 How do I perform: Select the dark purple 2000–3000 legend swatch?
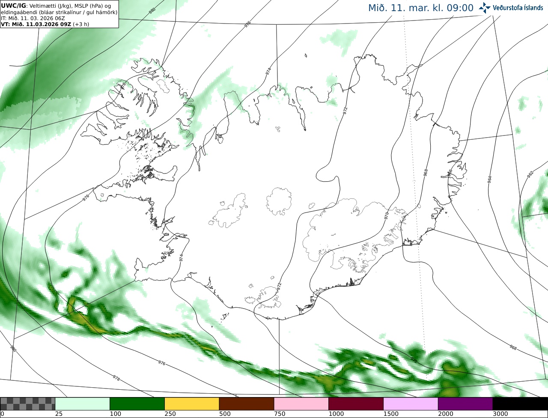pyautogui.click(x=465, y=404)
